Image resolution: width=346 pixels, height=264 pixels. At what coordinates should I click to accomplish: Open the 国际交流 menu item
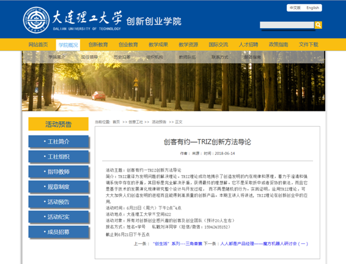pyautogui.click(x=218, y=45)
